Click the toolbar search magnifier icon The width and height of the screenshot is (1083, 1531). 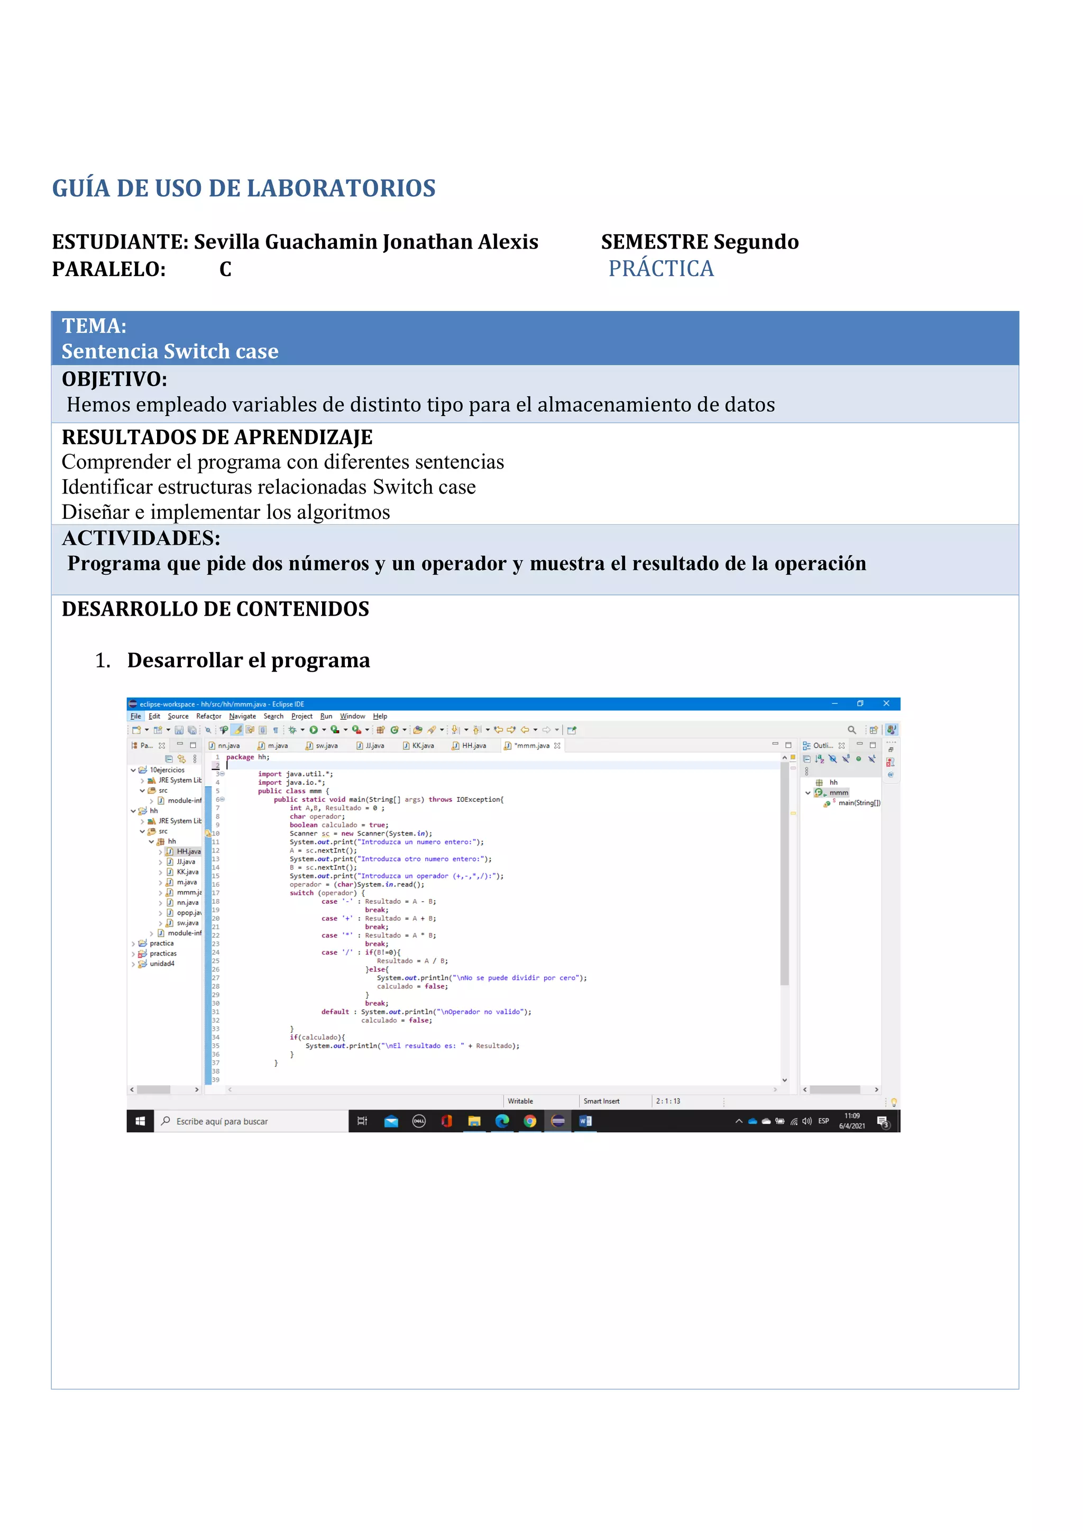click(851, 730)
